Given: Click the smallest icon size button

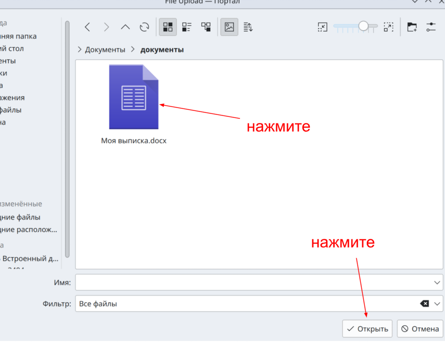Looking at the screenshot, I should tap(322, 27).
